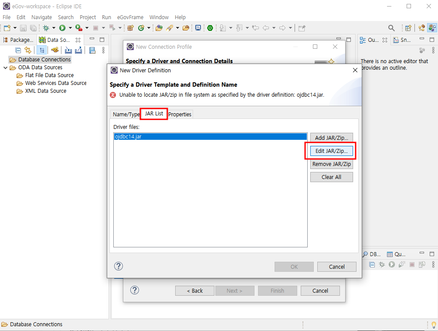
Task: Click the Open Type folder icon
Action: tap(159, 28)
